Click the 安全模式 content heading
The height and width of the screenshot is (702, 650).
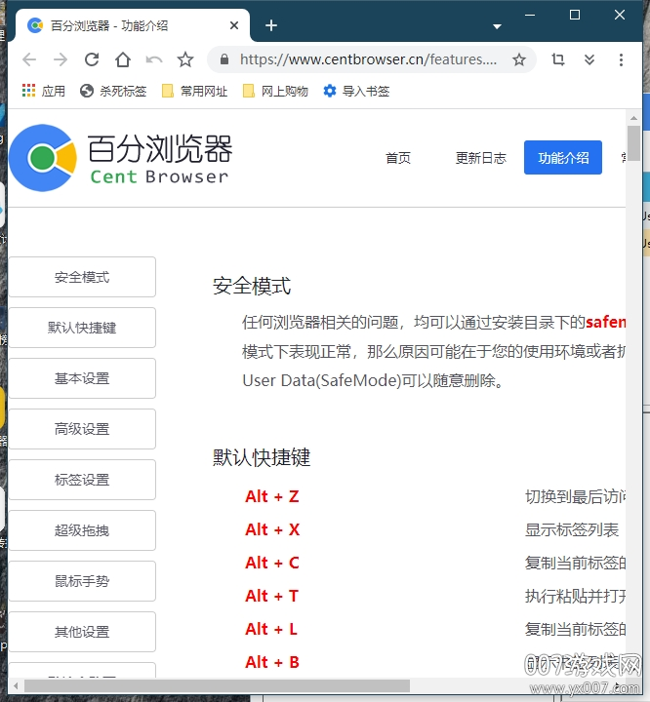pos(252,286)
